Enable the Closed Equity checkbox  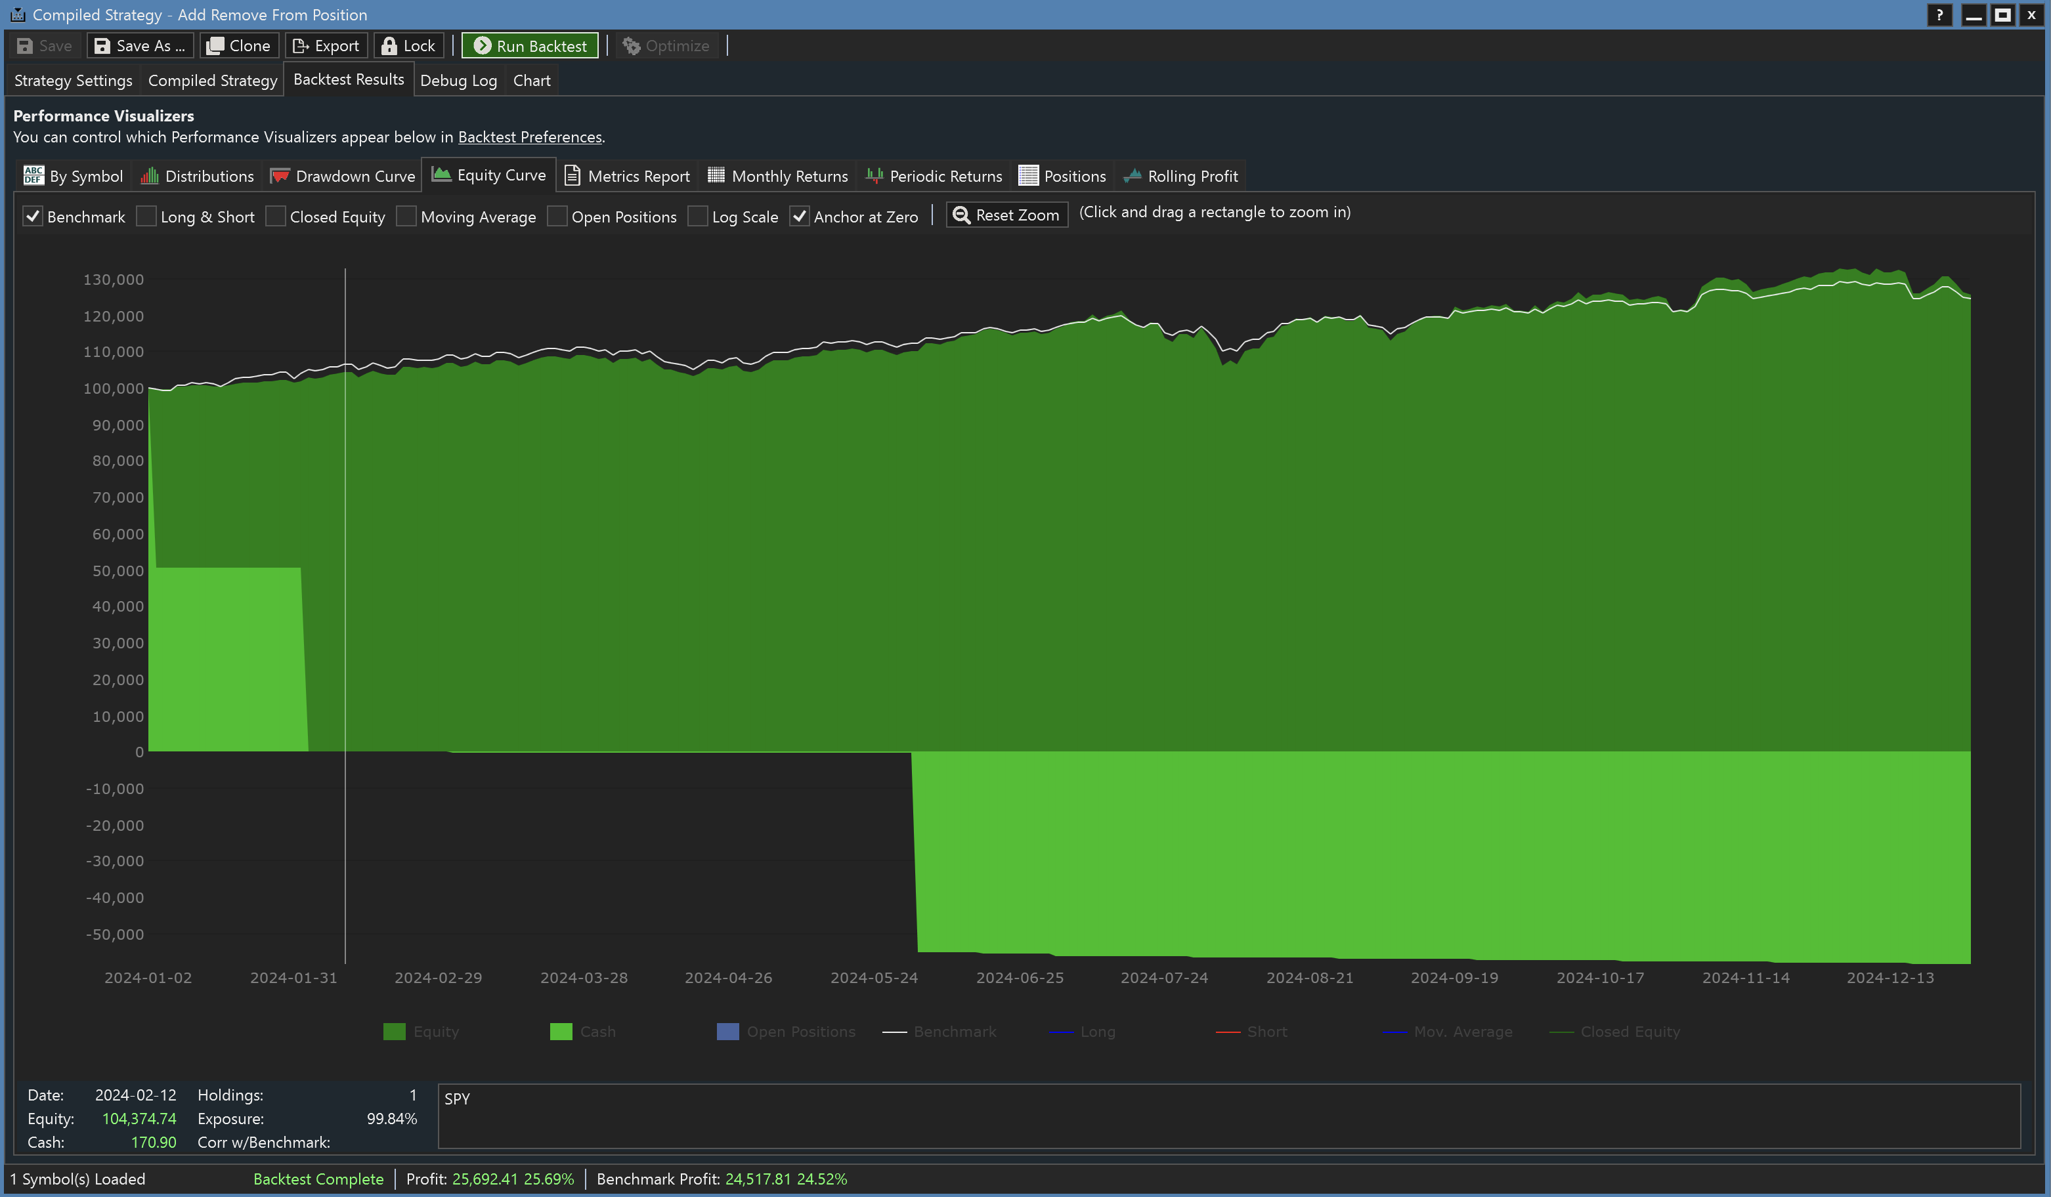point(276,217)
